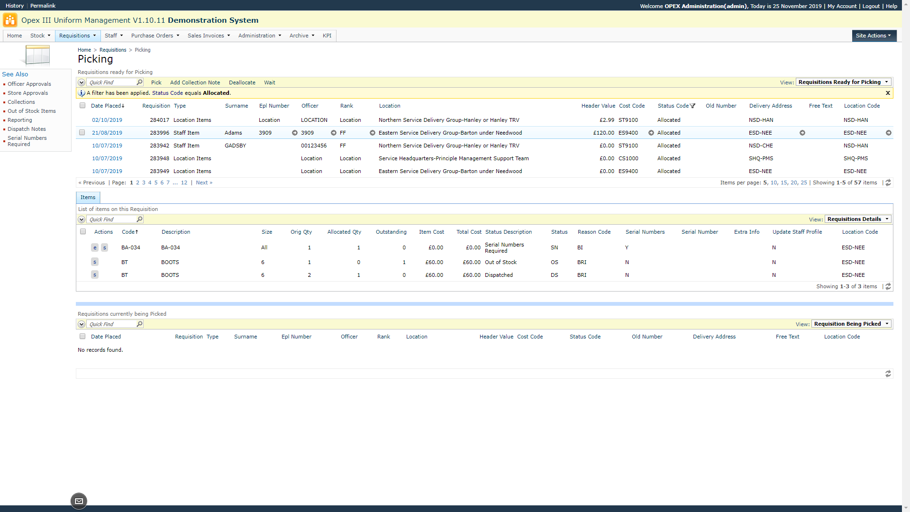
Task: Click the Opex orange logo icon
Action: 10,20
